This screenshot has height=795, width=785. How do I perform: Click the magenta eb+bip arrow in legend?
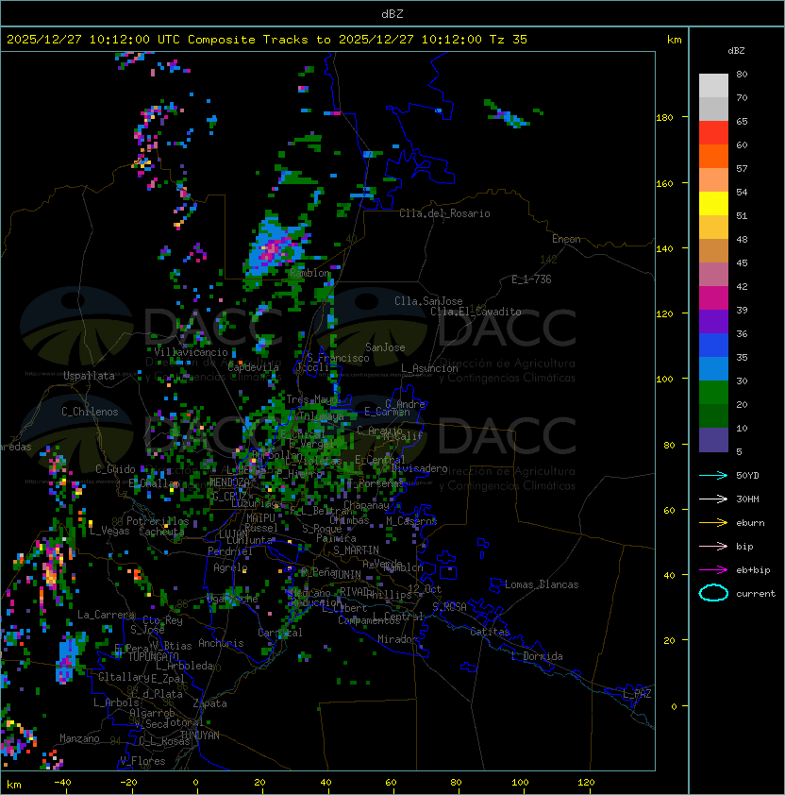tap(713, 570)
